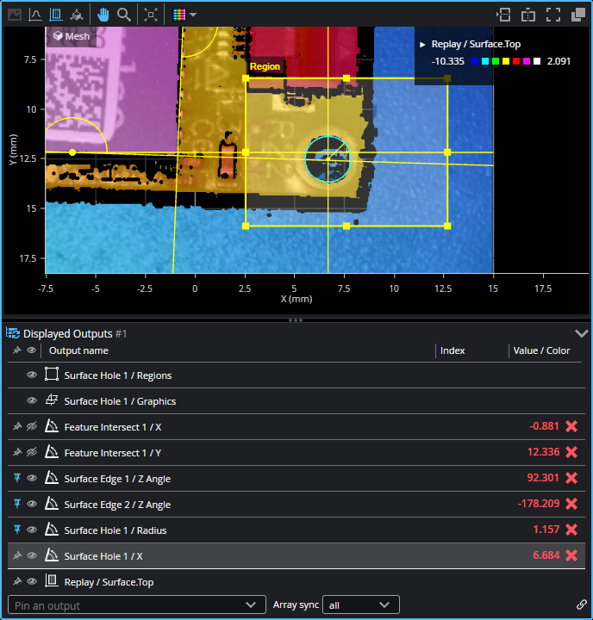Expand the Replay / Surface.Top legend
The width and height of the screenshot is (593, 620).
click(x=422, y=44)
